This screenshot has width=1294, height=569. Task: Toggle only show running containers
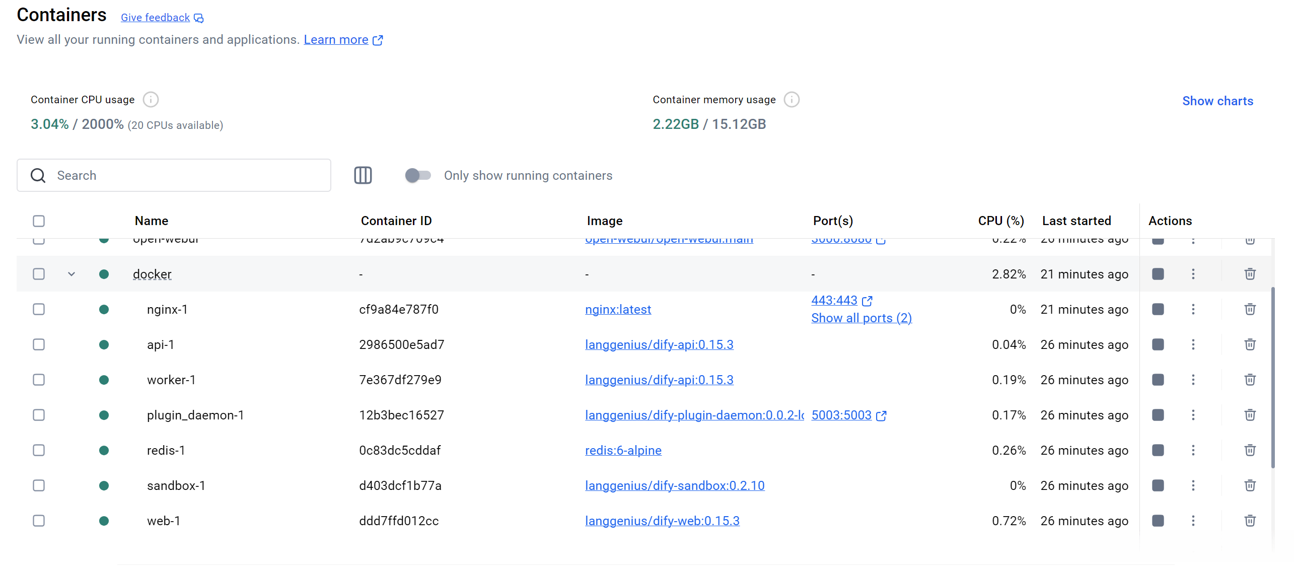(418, 175)
